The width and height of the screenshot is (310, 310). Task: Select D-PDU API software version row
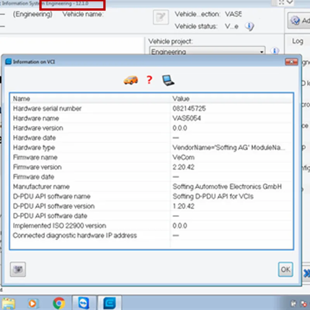tap(53, 206)
